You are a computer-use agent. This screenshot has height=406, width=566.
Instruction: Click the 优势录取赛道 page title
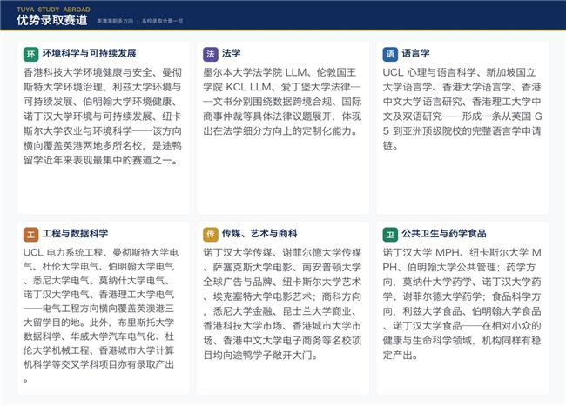click(52, 20)
